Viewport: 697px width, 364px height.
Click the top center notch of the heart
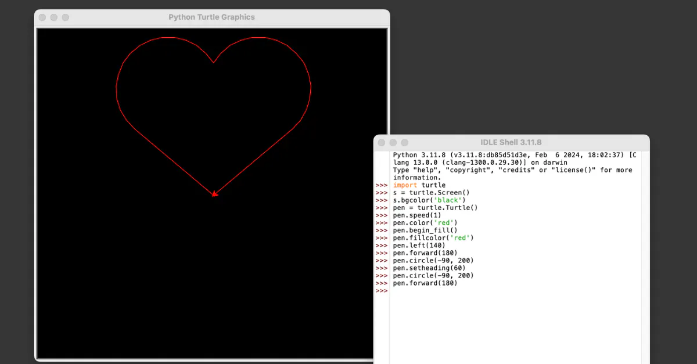(214, 62)
